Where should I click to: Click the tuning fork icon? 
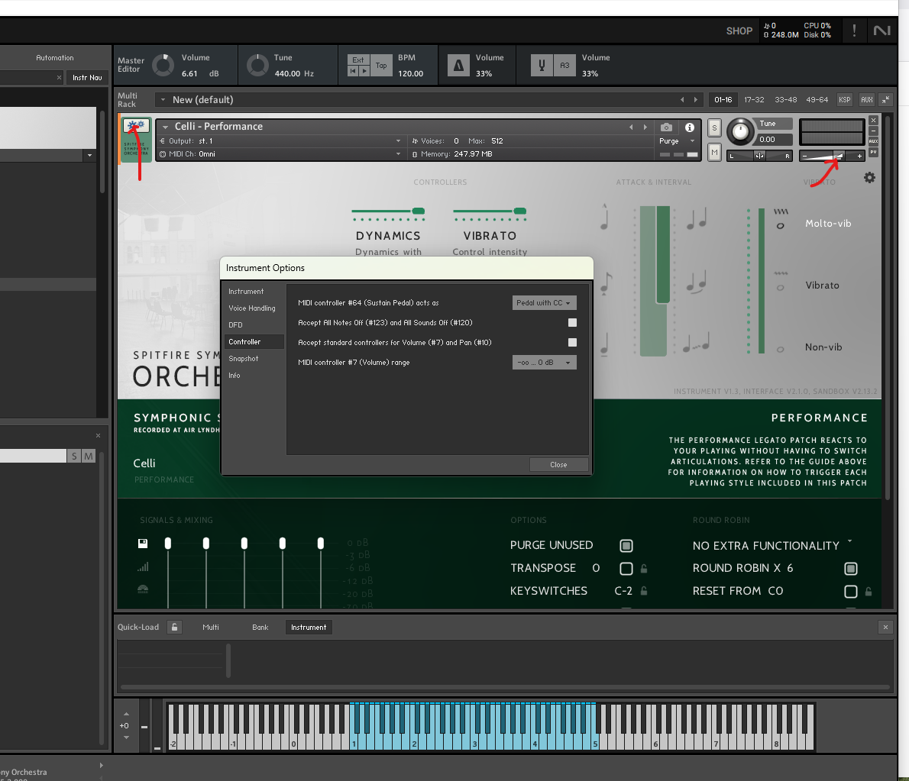pyautogui.click(x=542, y=66)
